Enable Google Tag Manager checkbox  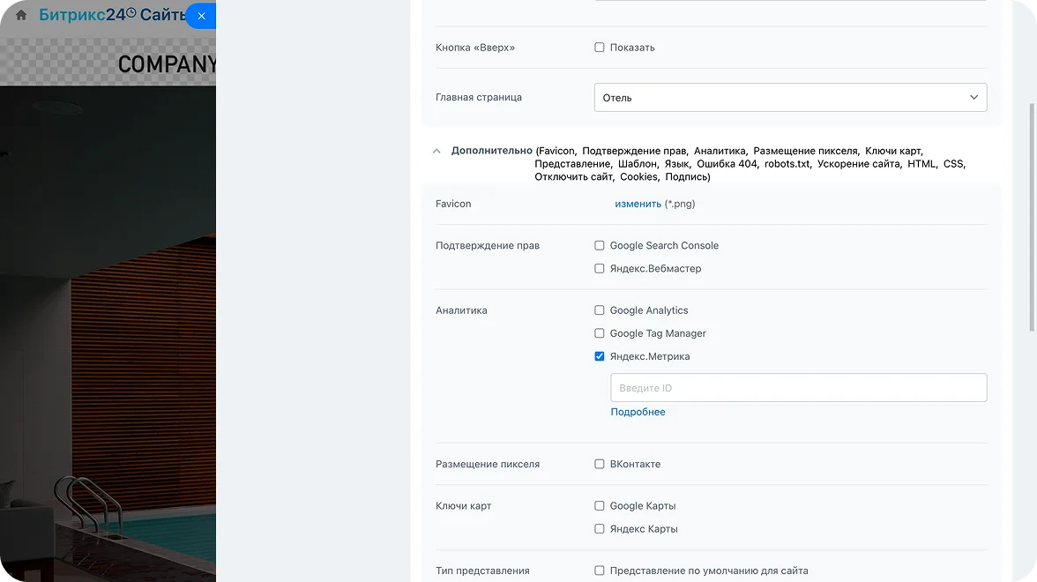point(600,333)
